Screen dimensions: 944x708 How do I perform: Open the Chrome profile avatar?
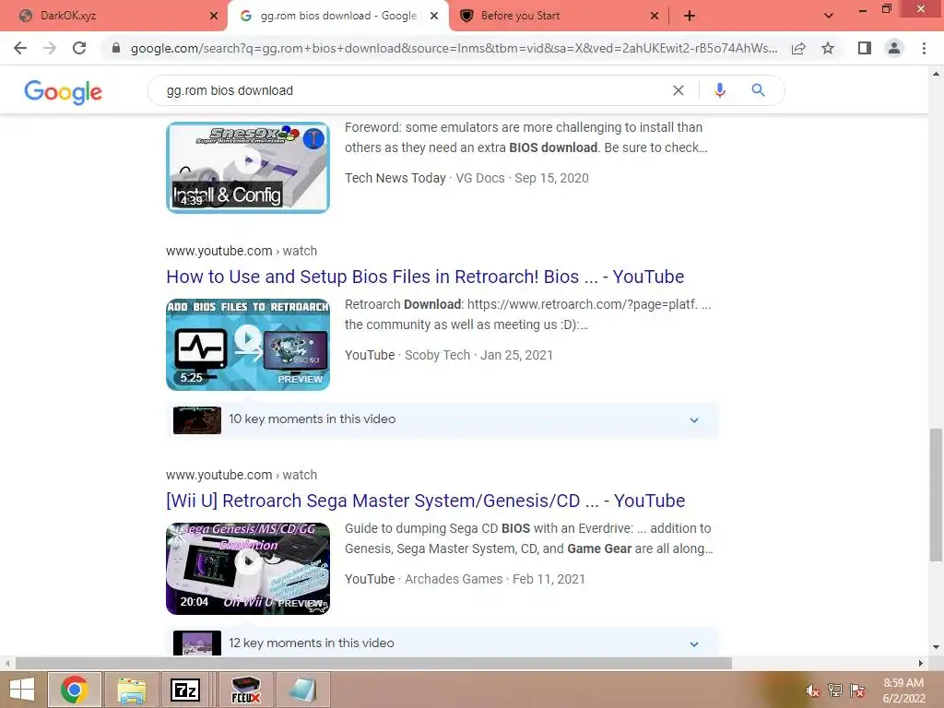(894, 48)
